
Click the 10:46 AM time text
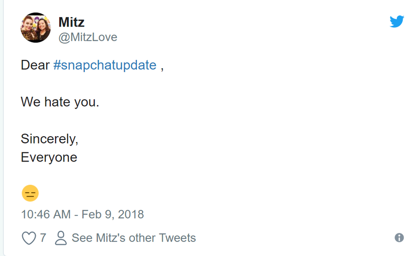pos(46,214)
